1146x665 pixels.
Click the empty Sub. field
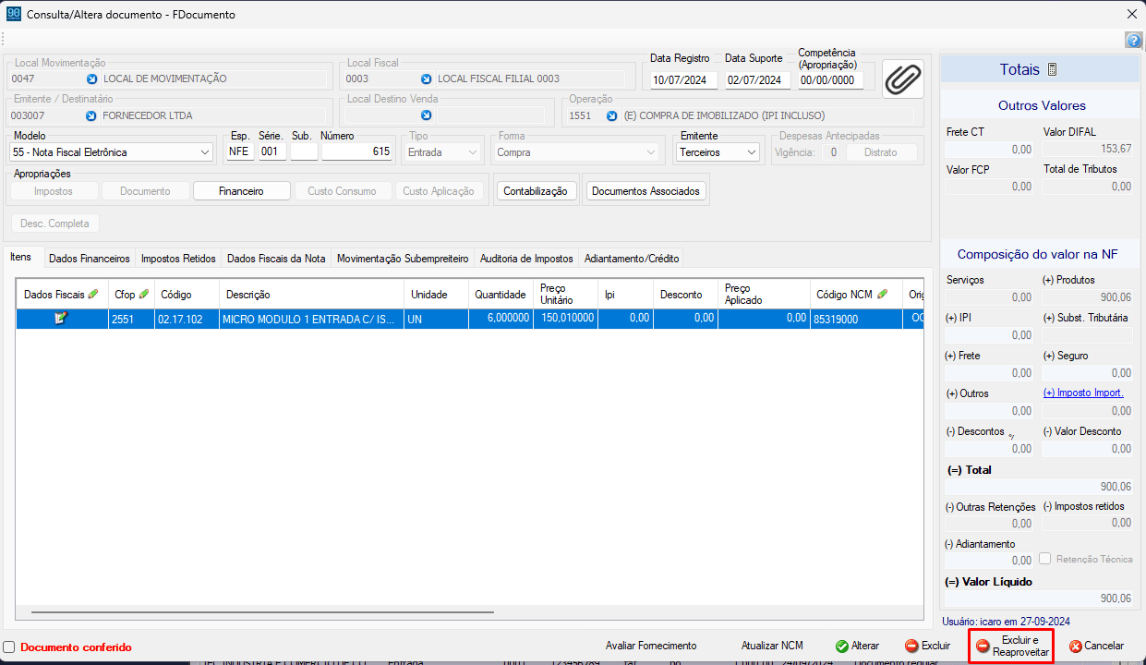click(x=304, y=151)
